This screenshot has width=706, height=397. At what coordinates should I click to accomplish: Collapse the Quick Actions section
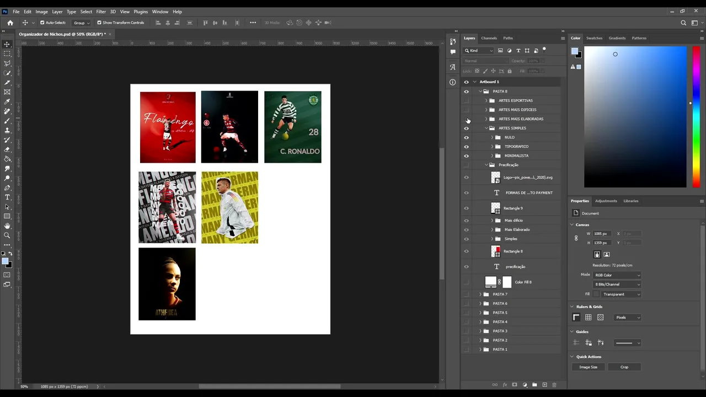(x=572, y=357)
